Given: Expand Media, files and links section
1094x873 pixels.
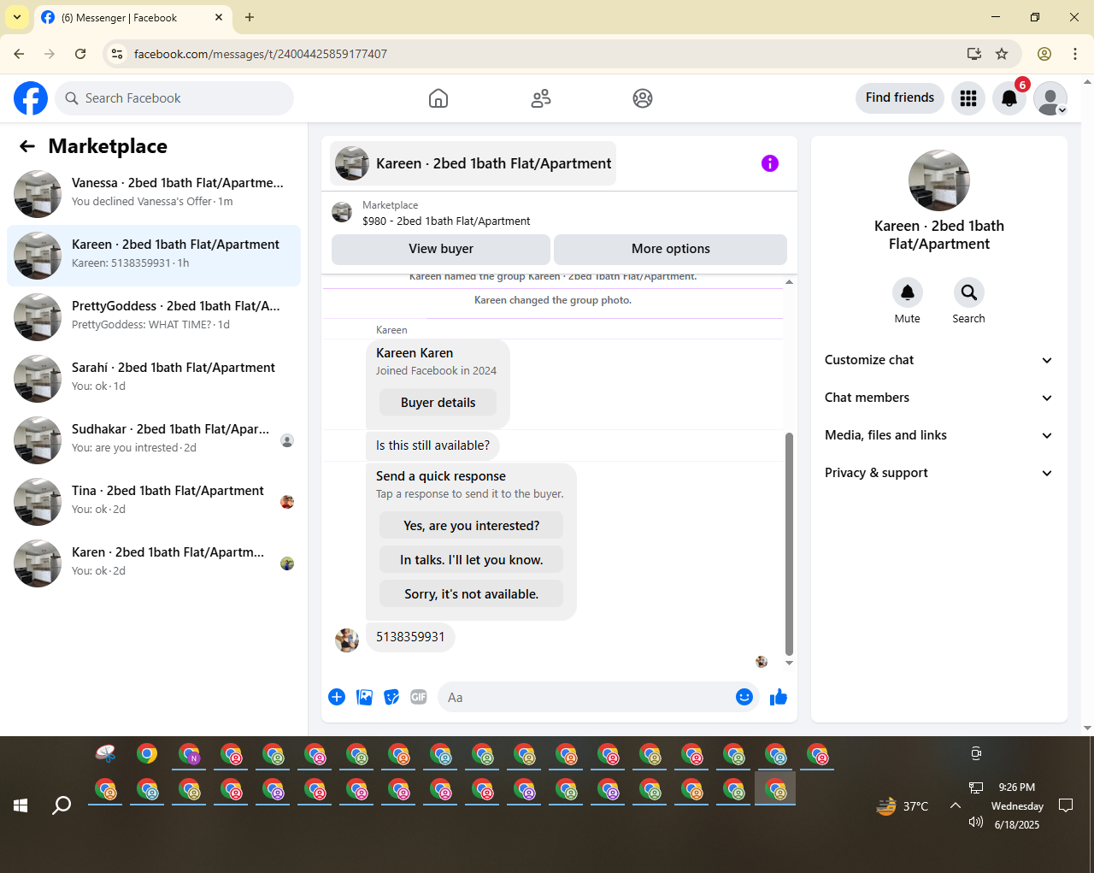Looking at the screenshot, I should click(x=939, y=435).
